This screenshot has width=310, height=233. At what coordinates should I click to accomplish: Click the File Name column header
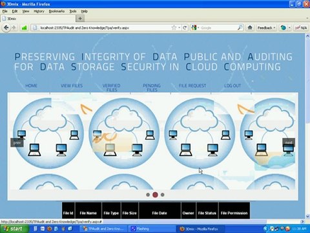(x=88, y=210)
